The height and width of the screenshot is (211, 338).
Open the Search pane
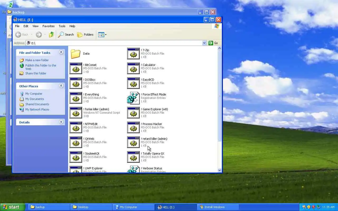tap(66, 35)
